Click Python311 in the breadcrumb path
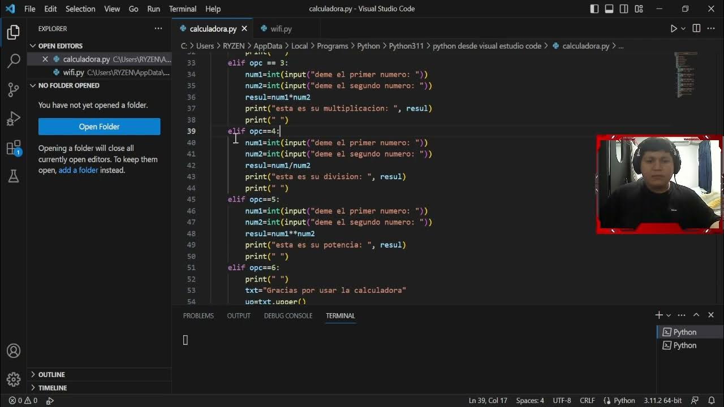The image size is (724, 407). coord(406,46)
